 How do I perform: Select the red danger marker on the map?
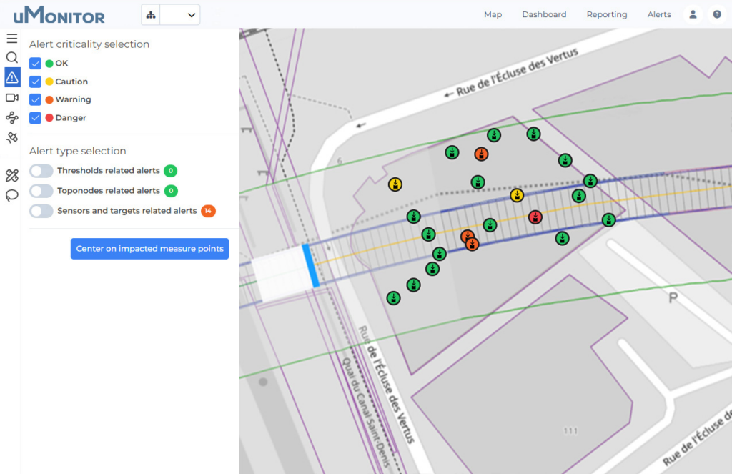[x=535, y=217]
